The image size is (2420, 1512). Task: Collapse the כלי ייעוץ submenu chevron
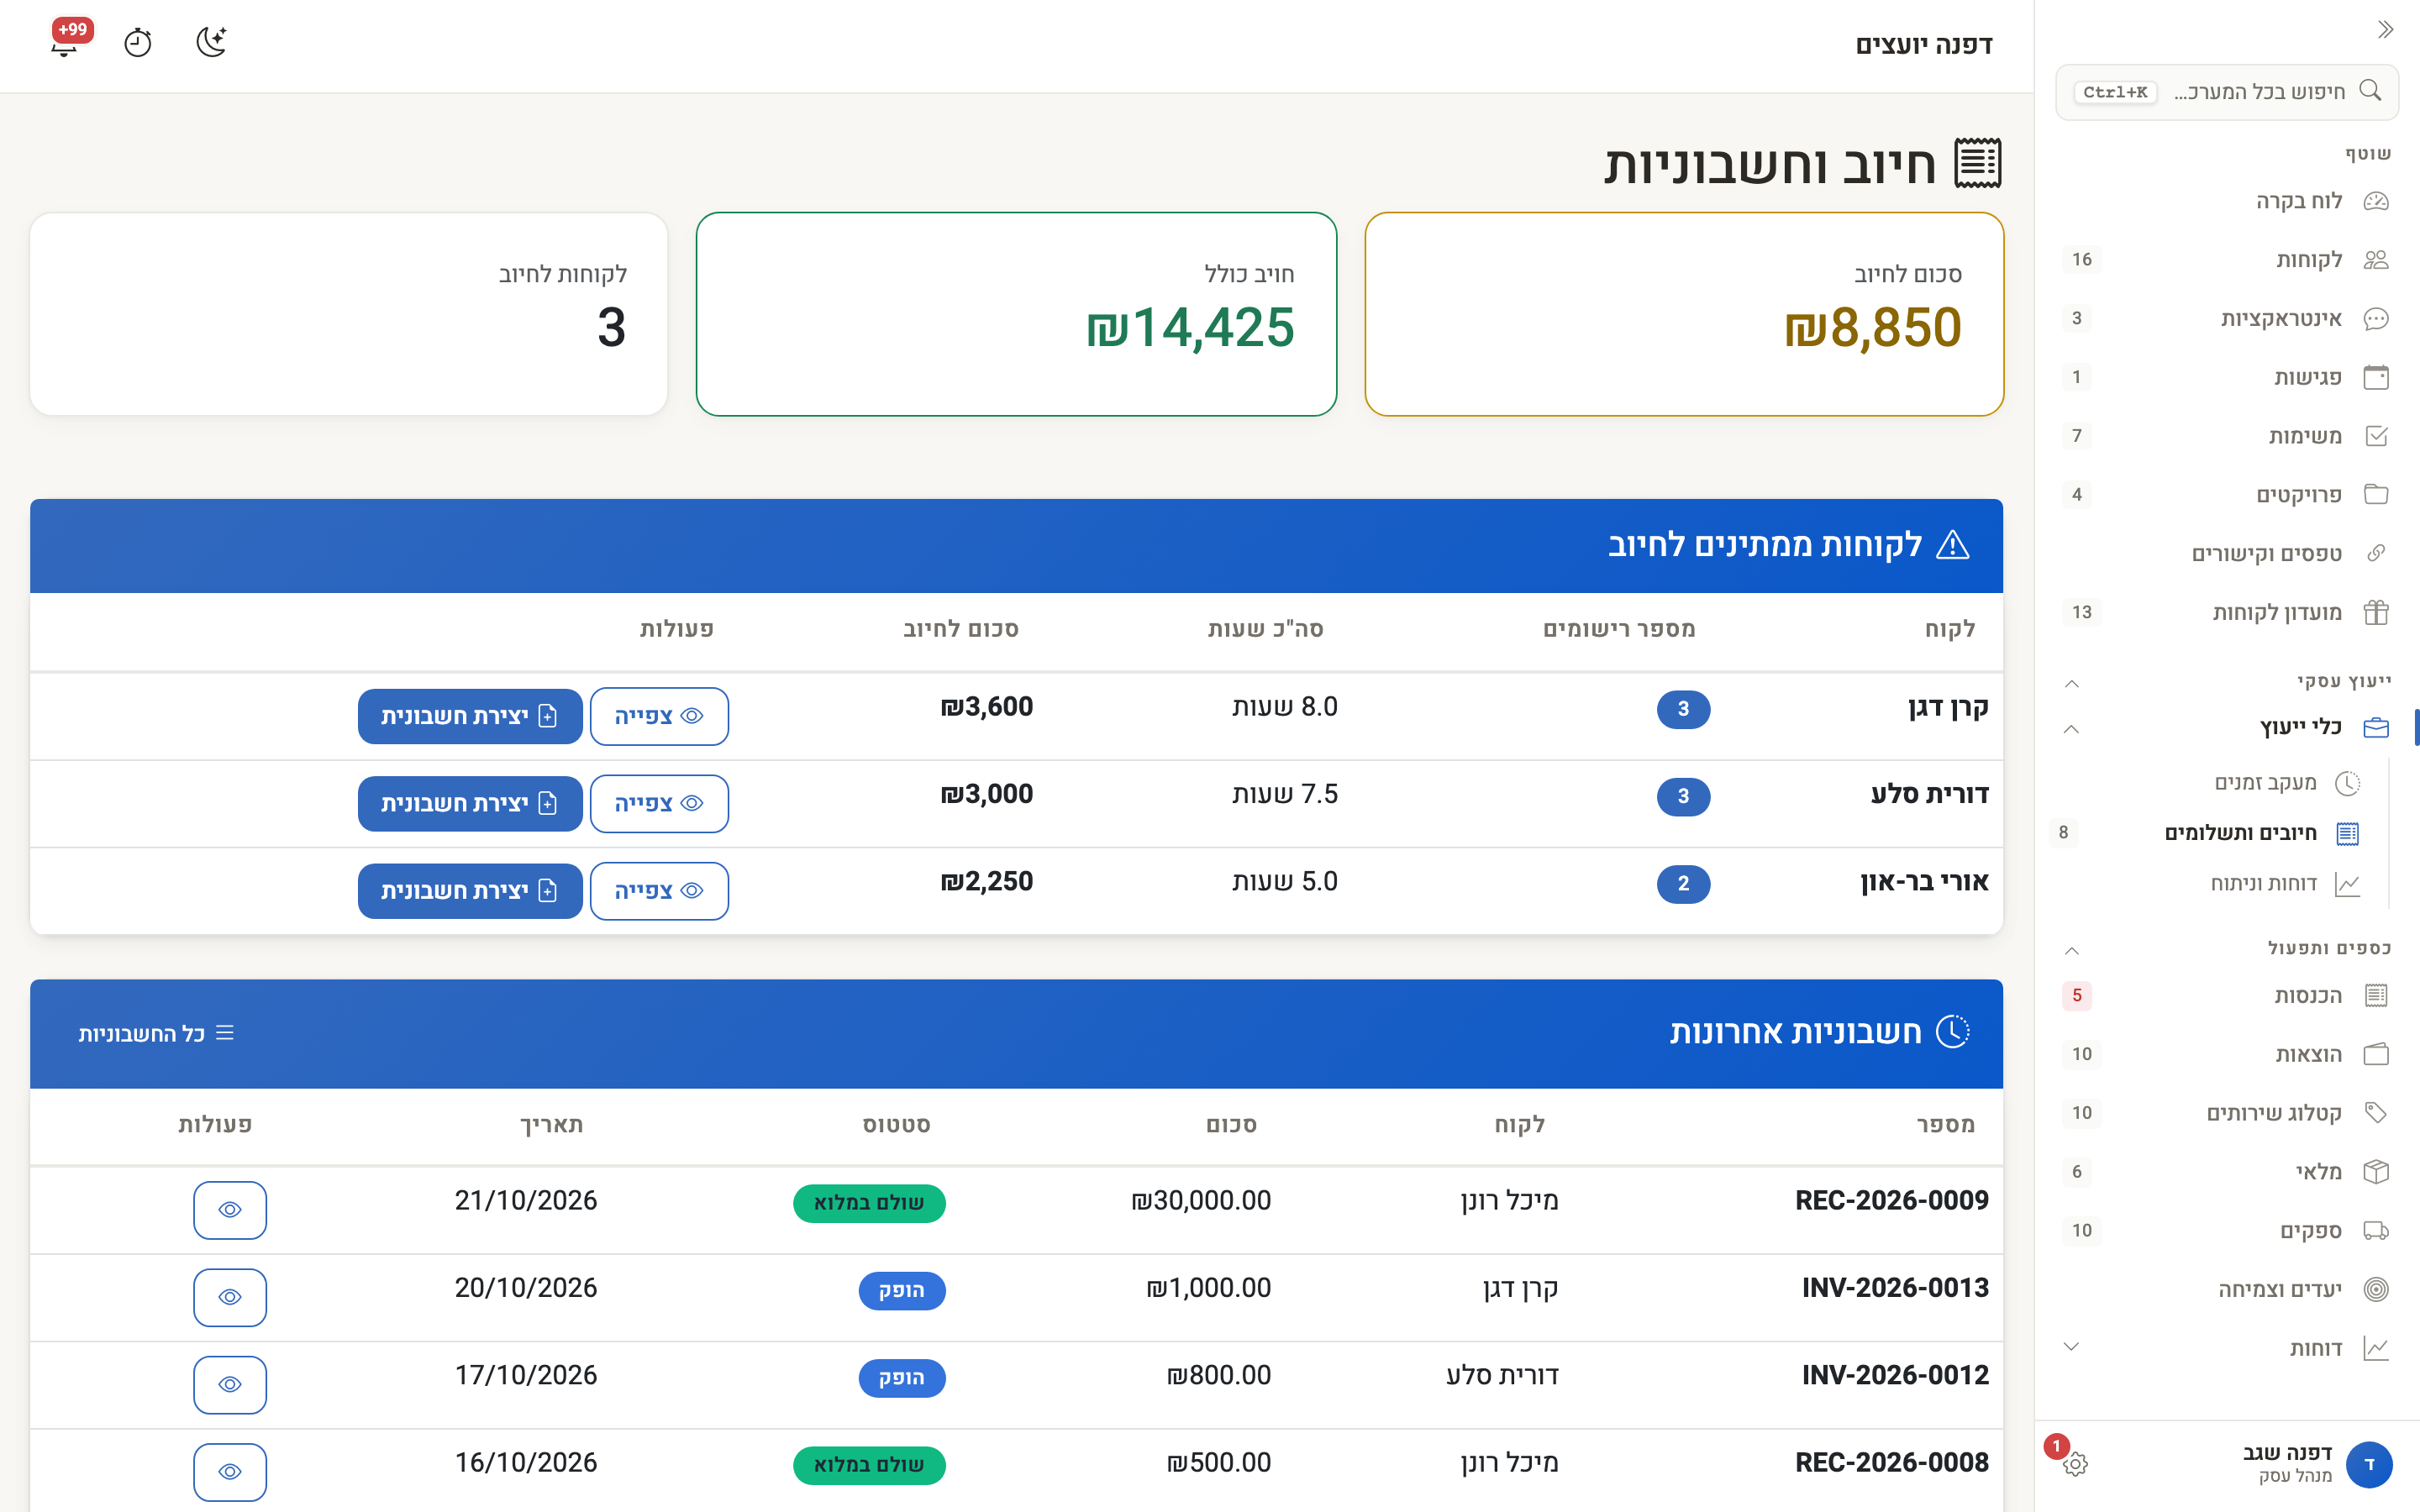(x=2072, y=729)
